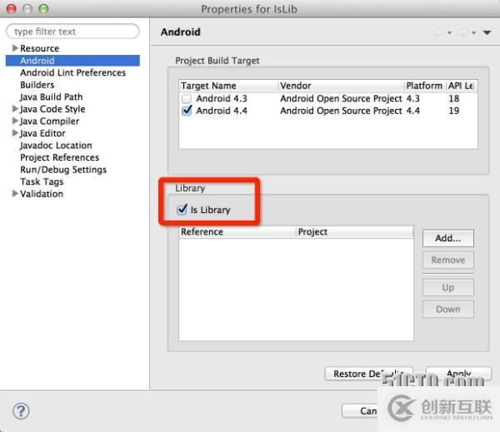Uncheck the Android 4.4 target checkbox
This screenshot has height=432, width=500.
pos(187,111)
